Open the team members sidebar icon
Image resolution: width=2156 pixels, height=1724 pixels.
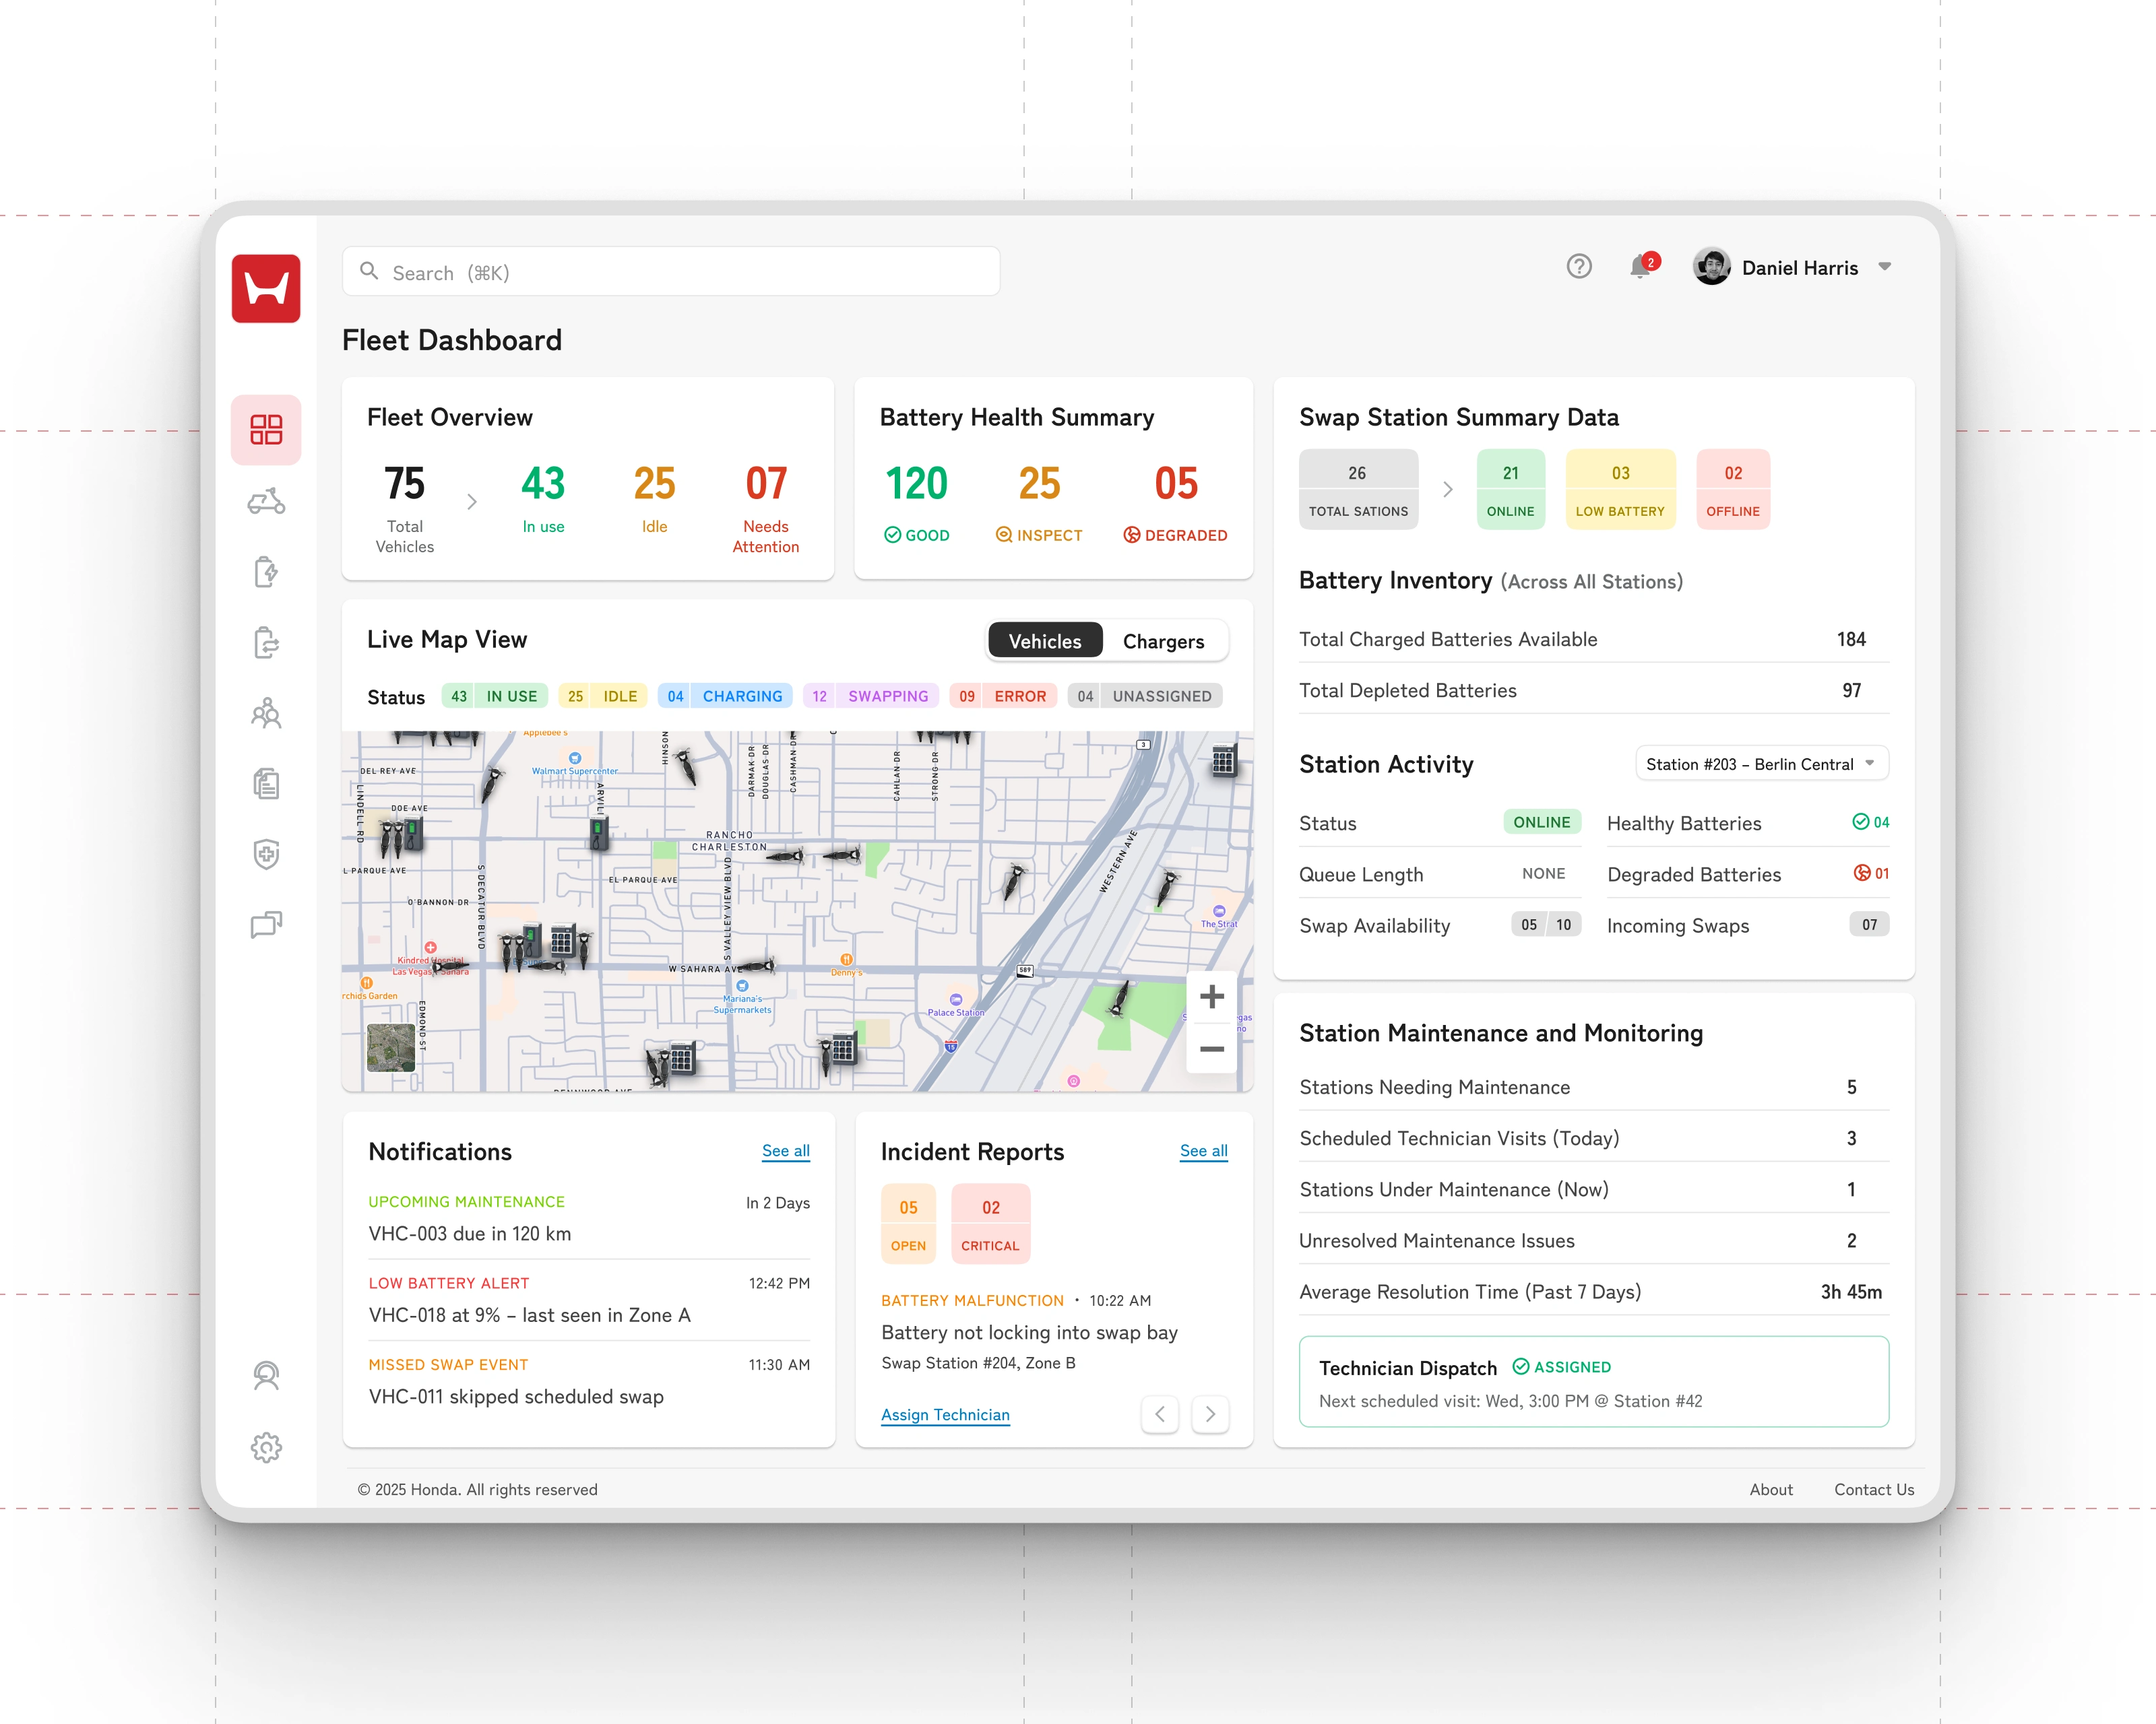click(x=266, y=712)
